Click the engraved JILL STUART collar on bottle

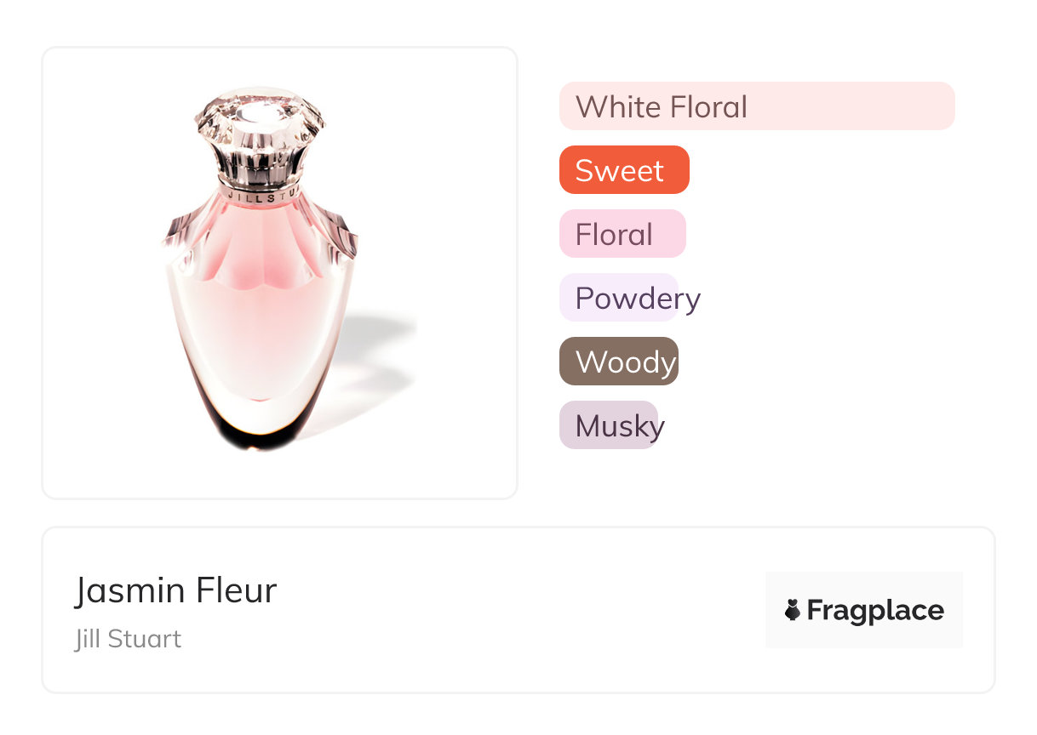coord(261,193)
